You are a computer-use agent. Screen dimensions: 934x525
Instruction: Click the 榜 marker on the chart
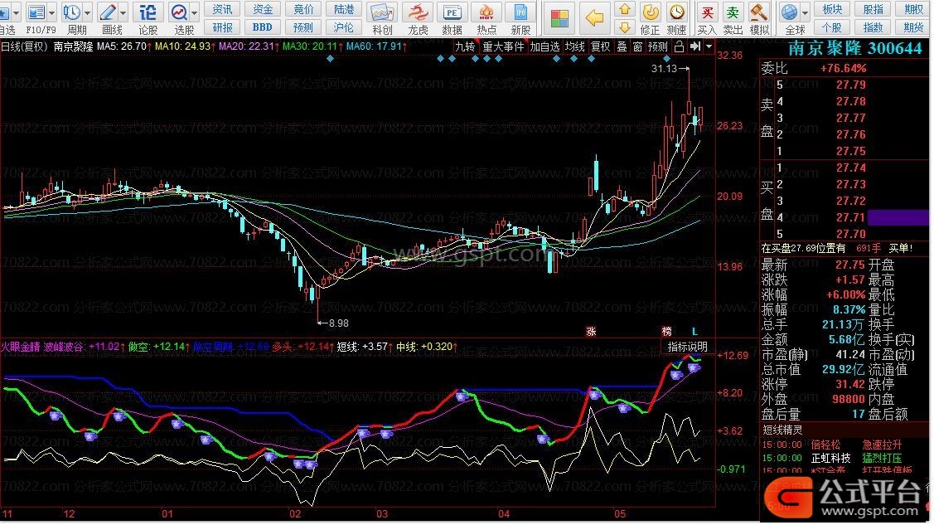click(666, 332)
